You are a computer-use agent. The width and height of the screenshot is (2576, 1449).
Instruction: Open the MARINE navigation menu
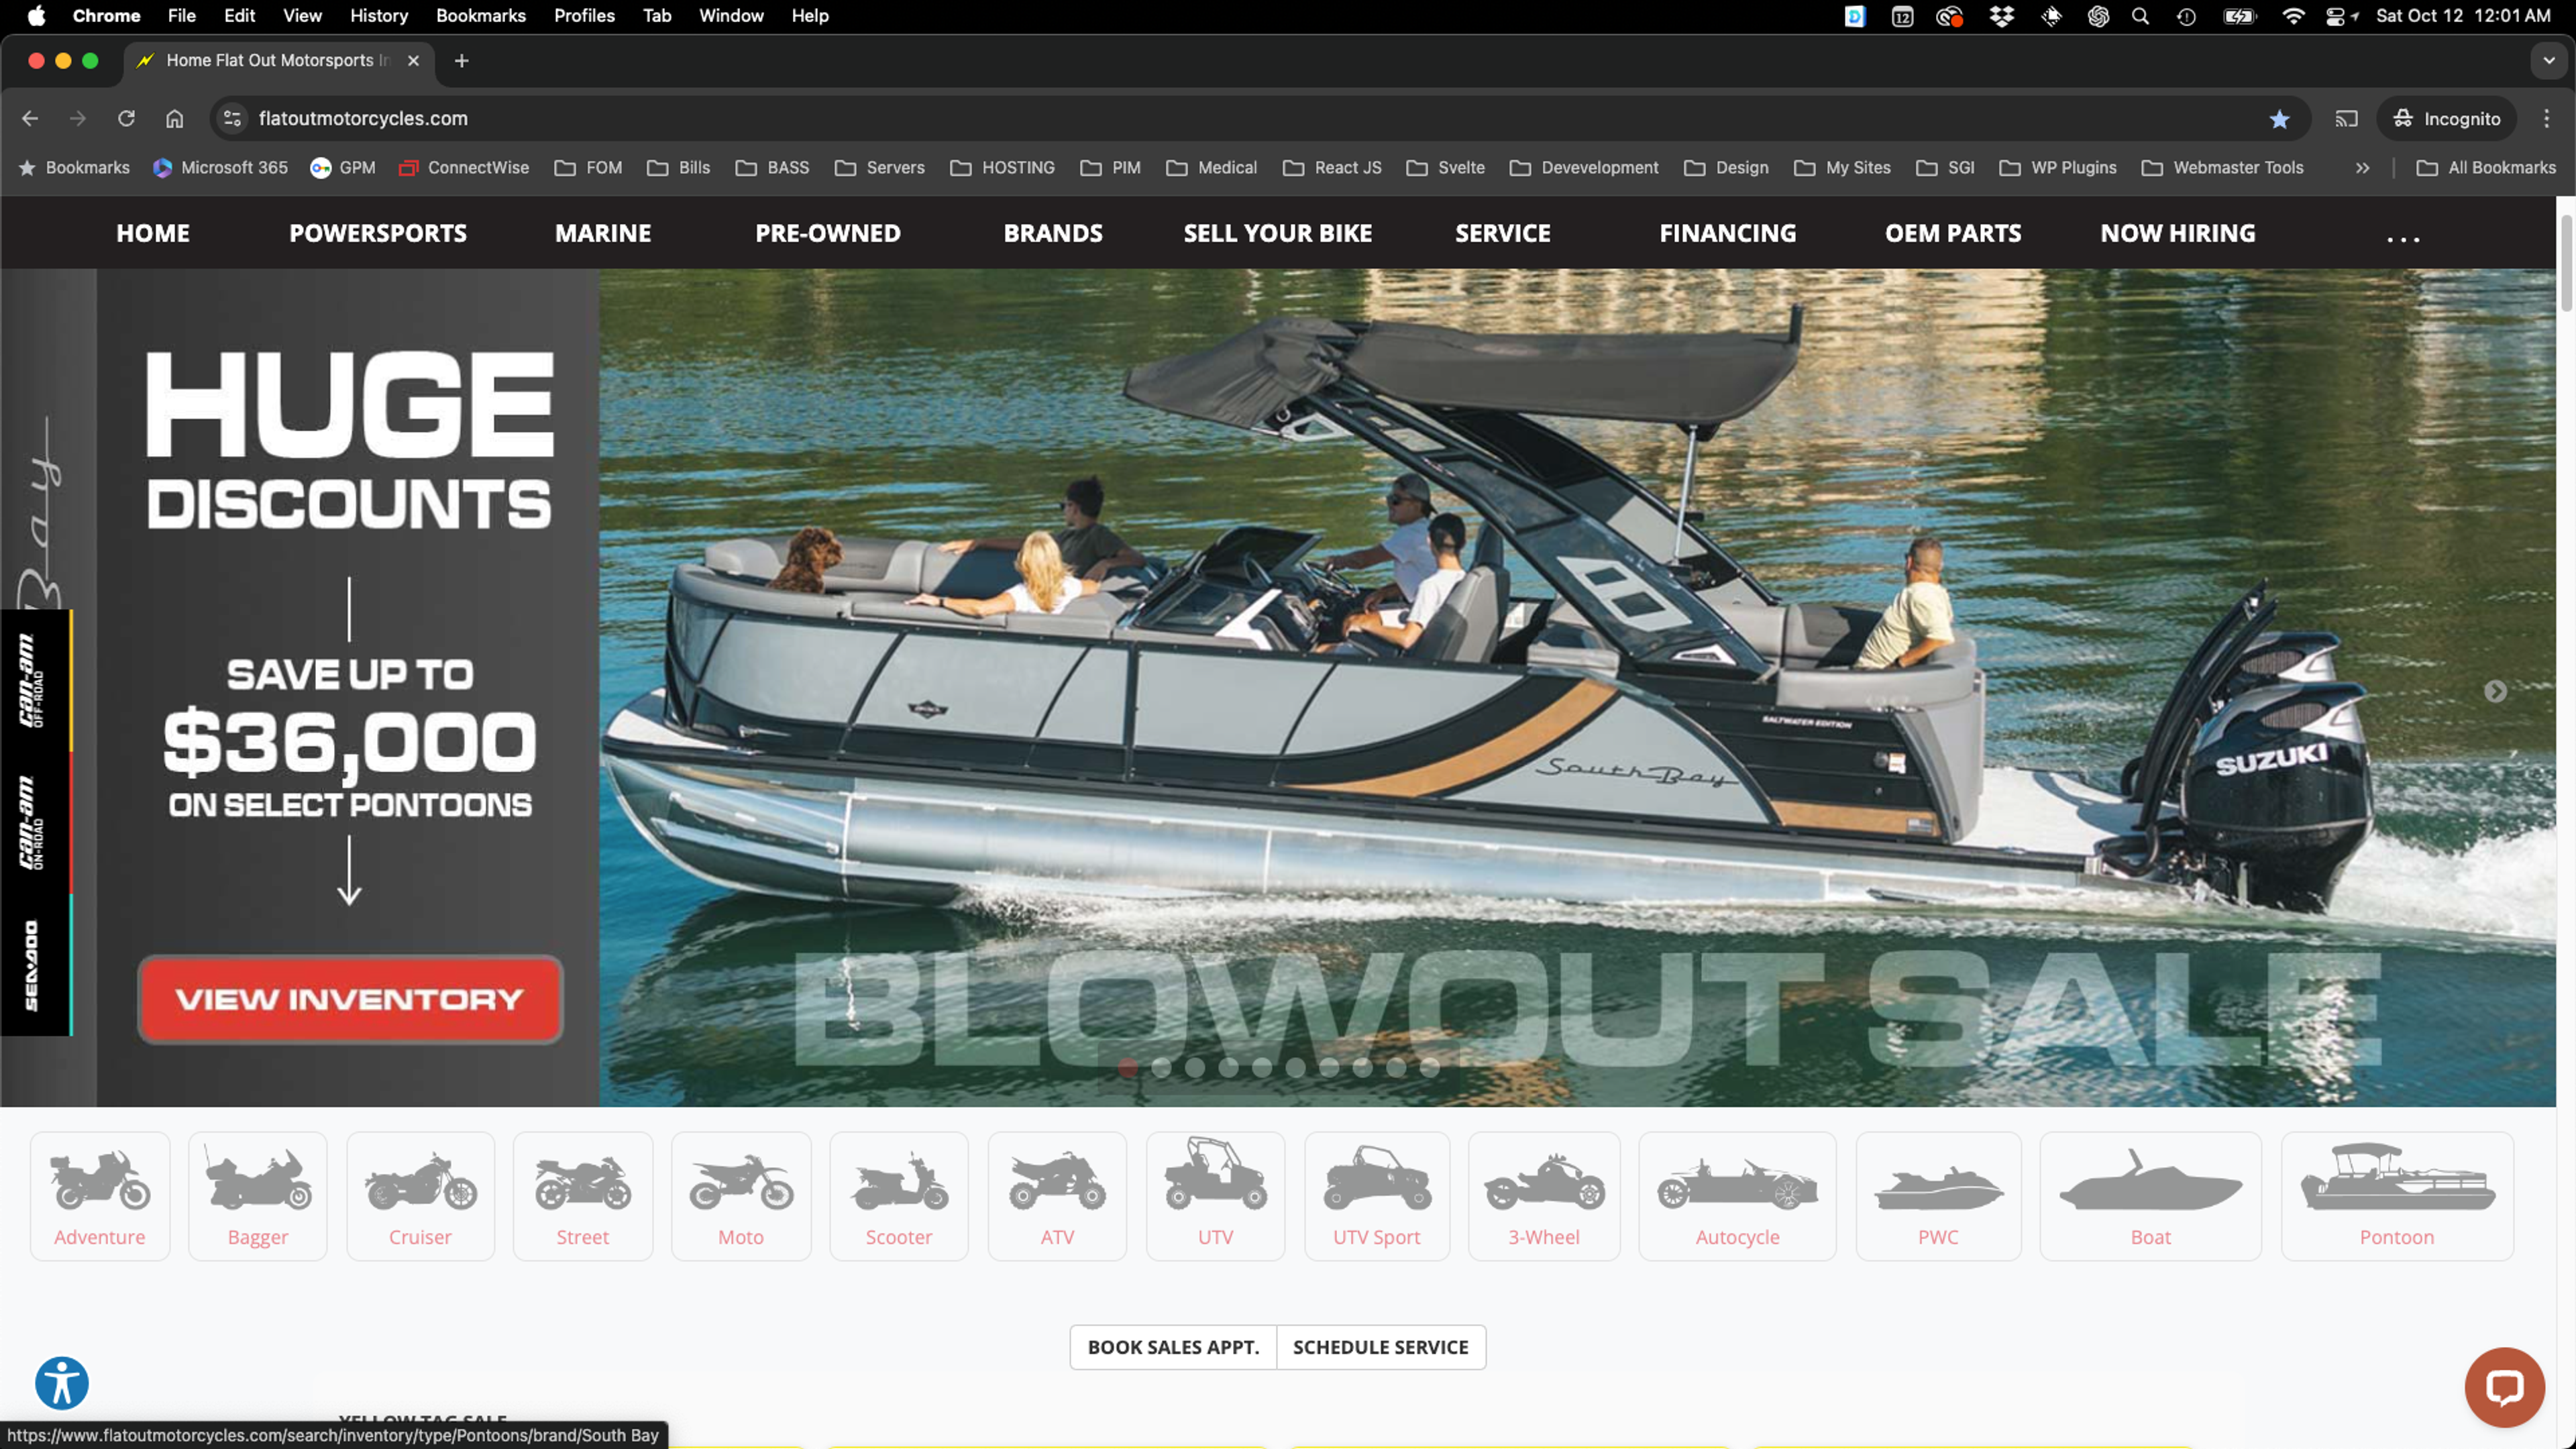[602, 233]
